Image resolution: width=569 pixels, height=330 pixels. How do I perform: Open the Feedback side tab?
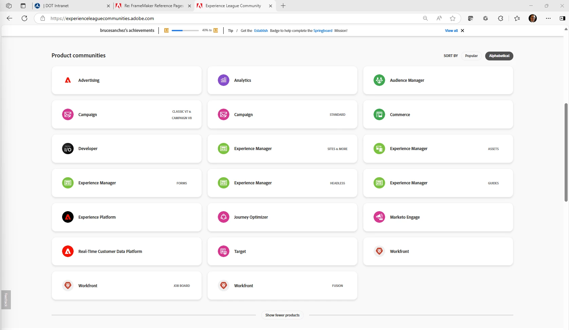pos(6,300)
